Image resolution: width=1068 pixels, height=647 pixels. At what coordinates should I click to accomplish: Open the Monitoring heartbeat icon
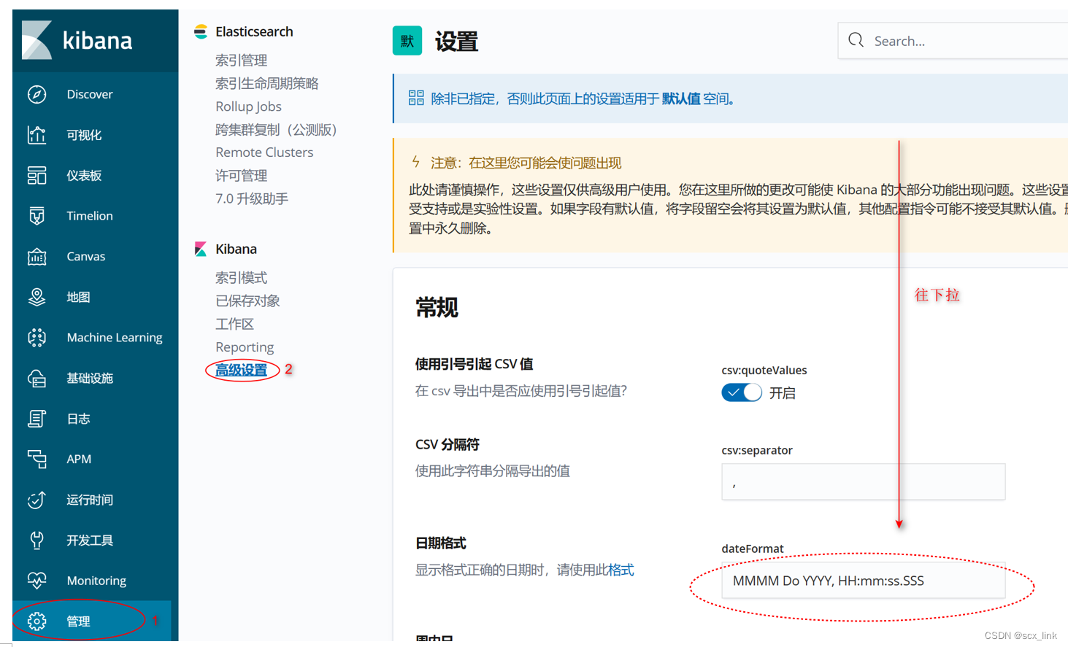click(37, 581)
